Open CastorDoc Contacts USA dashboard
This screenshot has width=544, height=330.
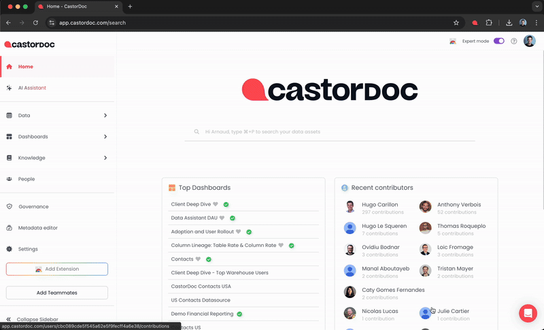(201, 286)
